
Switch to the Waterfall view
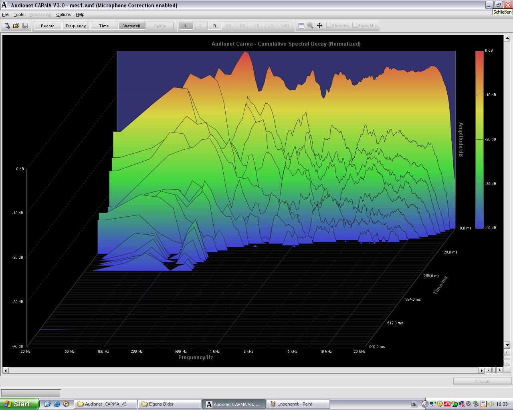coord(131,26)
